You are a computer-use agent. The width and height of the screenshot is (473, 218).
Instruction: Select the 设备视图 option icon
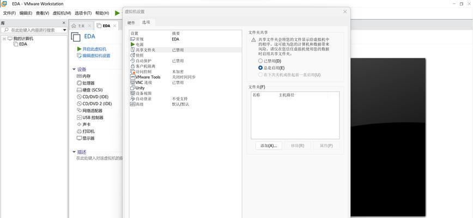132,93
